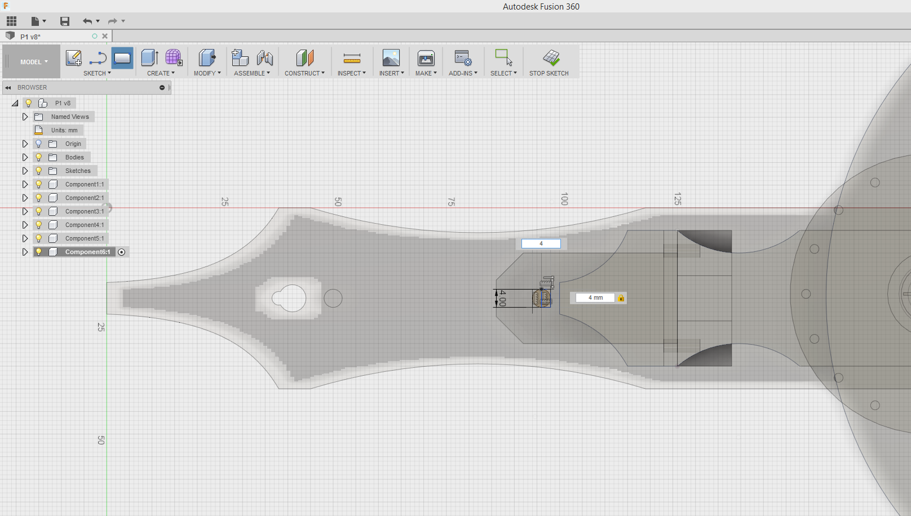Select the Extrude tool icon

[149, 58]
